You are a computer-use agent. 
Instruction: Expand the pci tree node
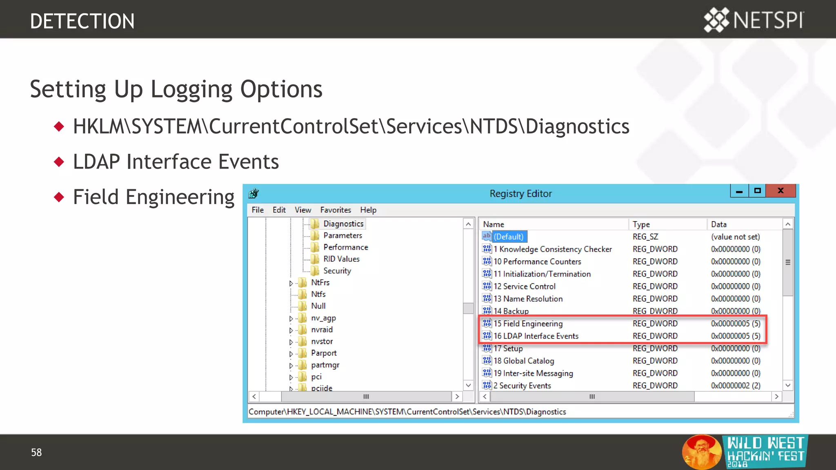click(291, 377)
